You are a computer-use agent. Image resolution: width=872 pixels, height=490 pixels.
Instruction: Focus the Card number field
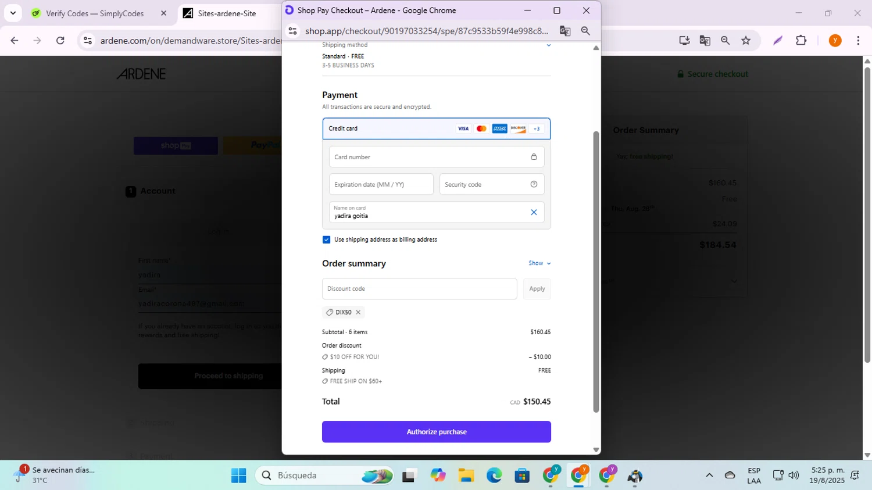click(436, 157)
